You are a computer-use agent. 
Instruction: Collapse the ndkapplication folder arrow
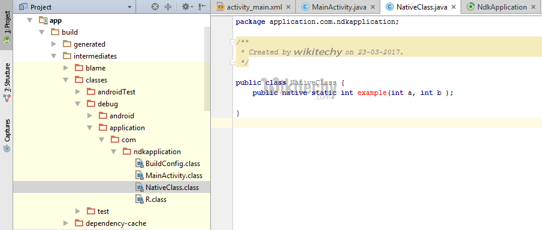(x=114, y=152)
